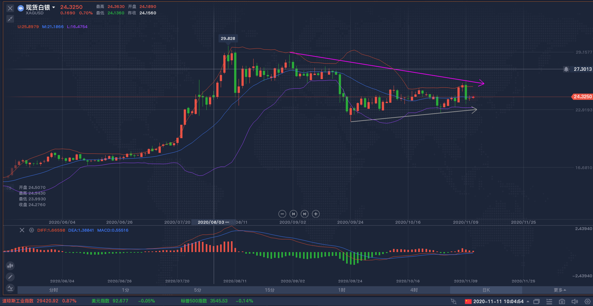Click the 2020/11/09 date on price chart axis

466,222
